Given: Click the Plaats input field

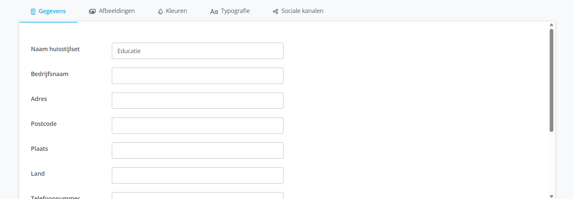Looking at the screenshot, I should (x=197, y=150).
